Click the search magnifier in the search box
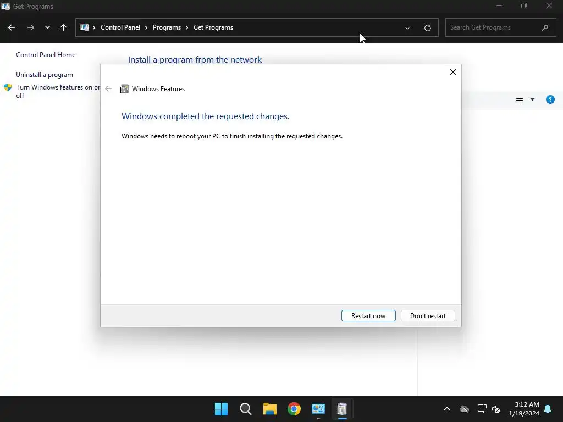Viewport: 563px width, 422px height. coord(545,27)
